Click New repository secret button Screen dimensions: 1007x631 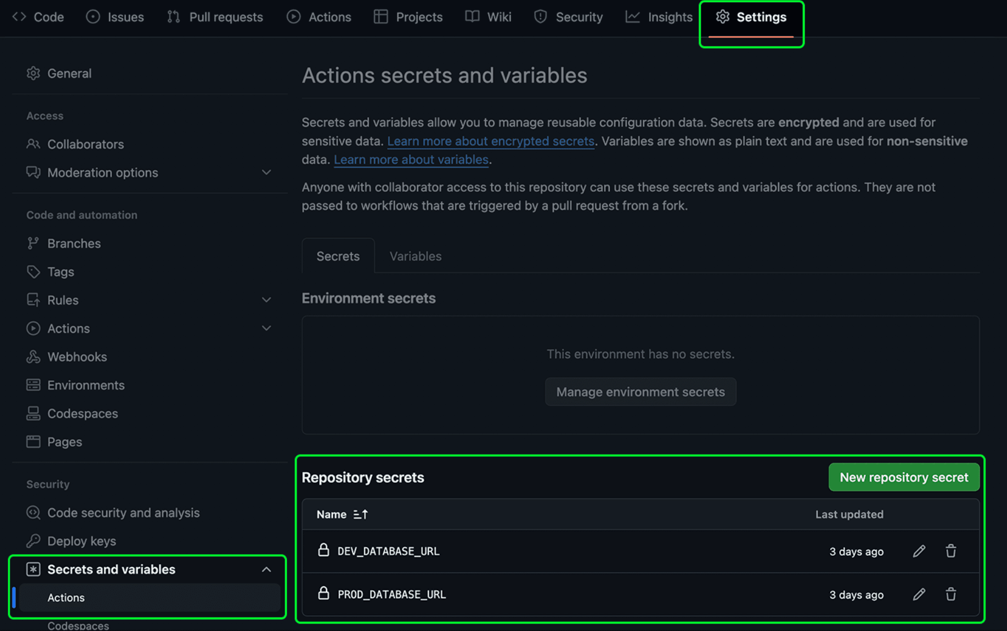click(903, 477)
